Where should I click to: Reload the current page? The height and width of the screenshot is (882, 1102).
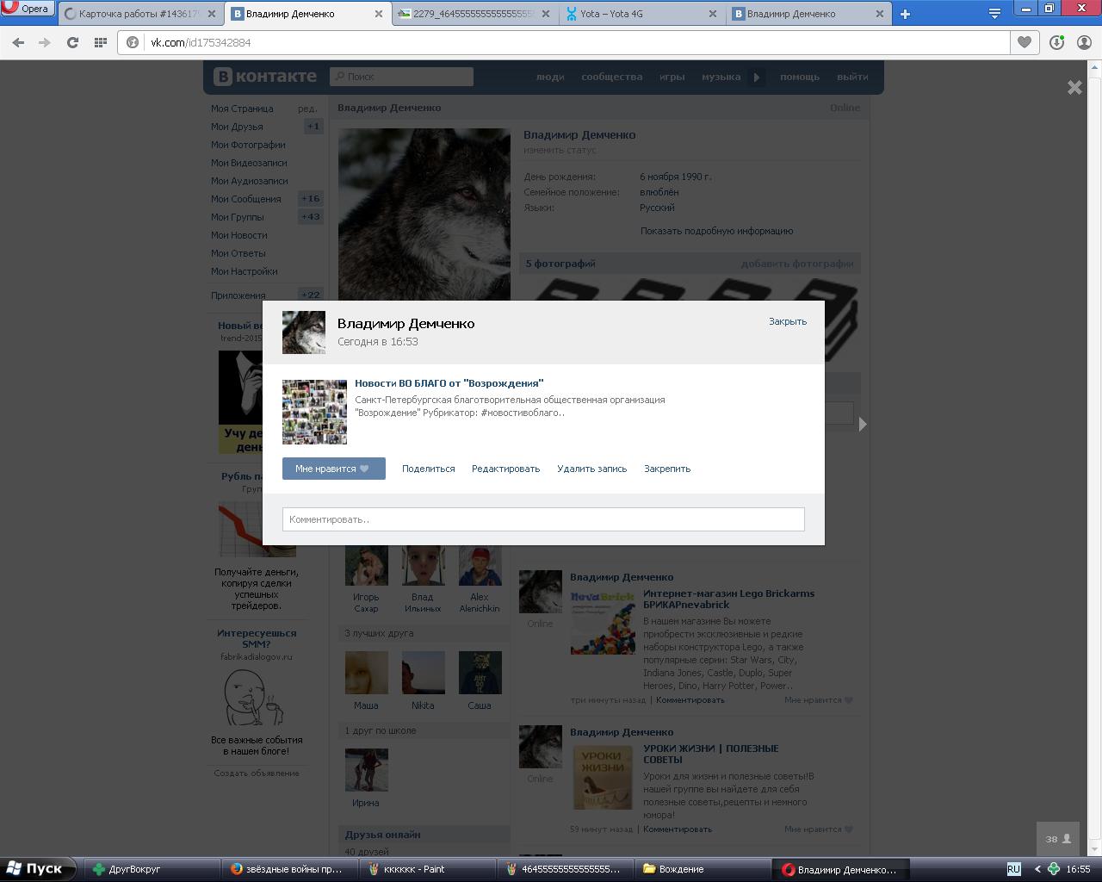coord(73,42)
